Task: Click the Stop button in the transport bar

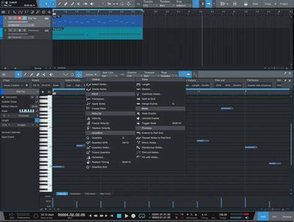Action: click(x=119, y=216)
